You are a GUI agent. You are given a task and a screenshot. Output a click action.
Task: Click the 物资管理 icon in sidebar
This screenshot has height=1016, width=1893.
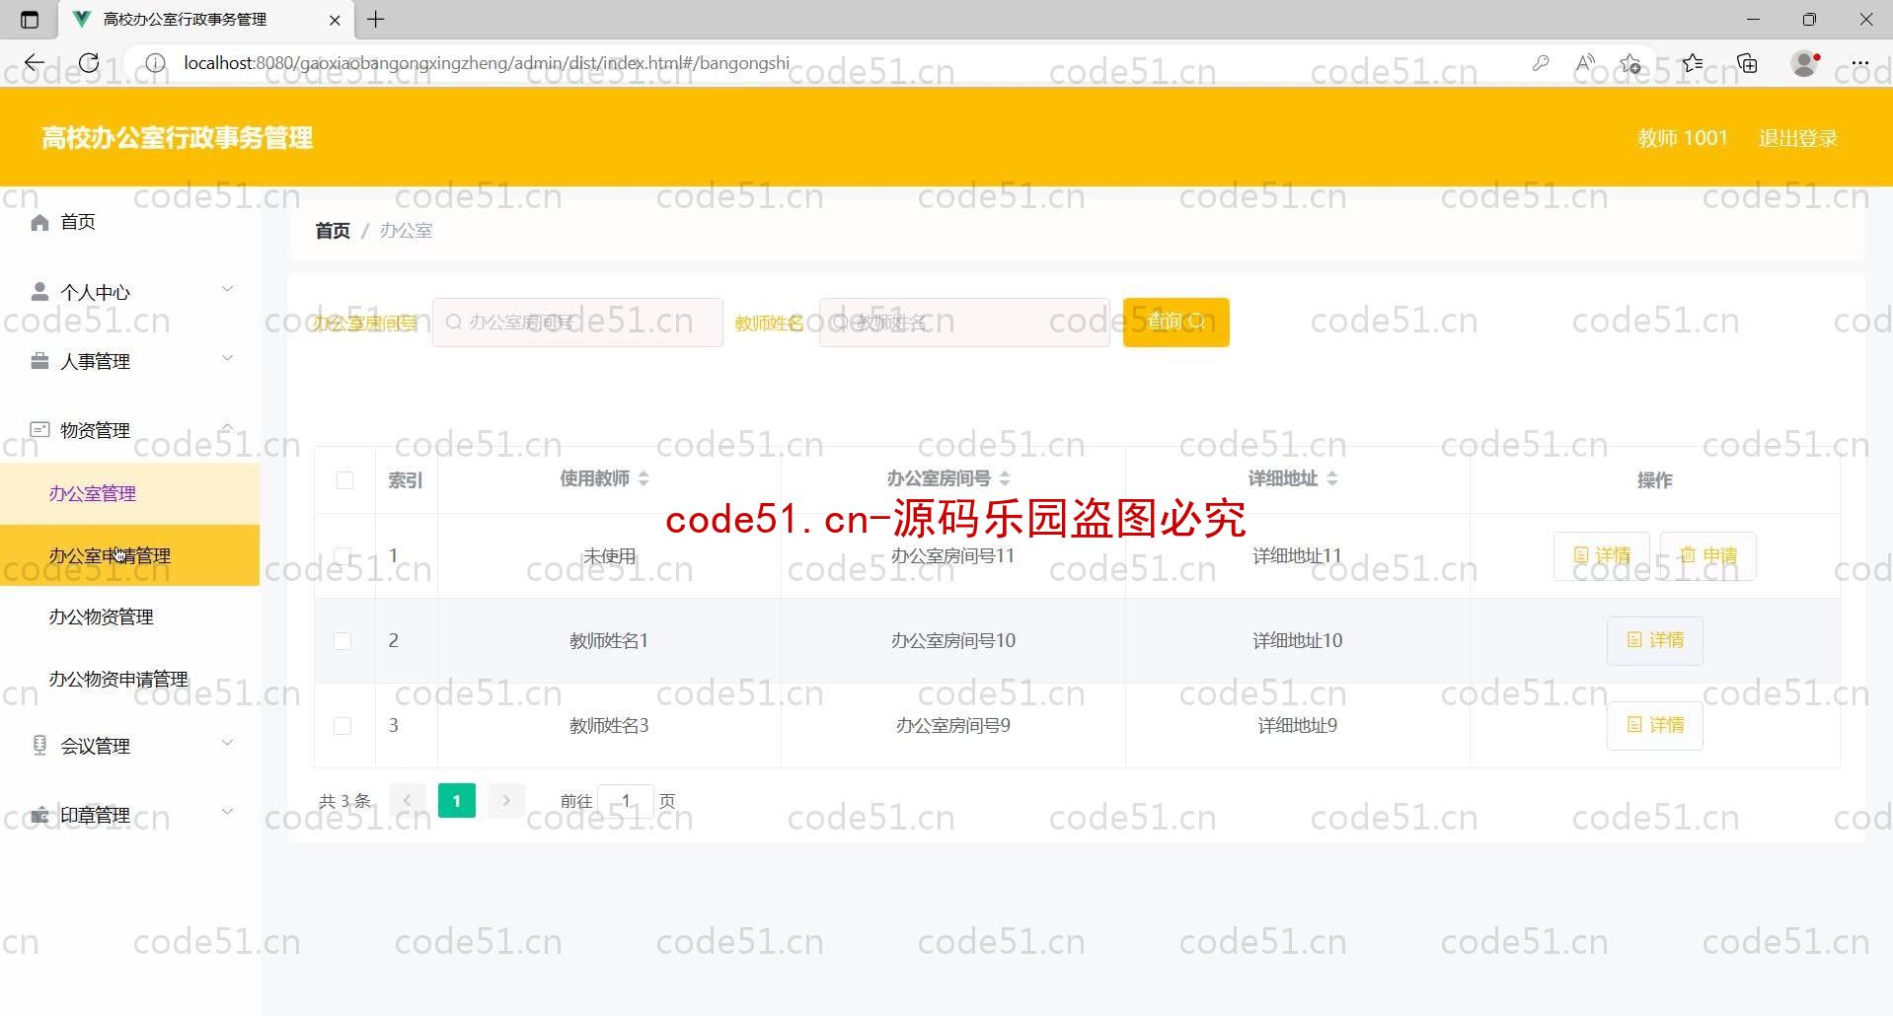39,430
